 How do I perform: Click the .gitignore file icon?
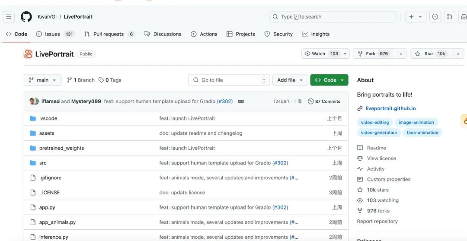tap(33, 178)
